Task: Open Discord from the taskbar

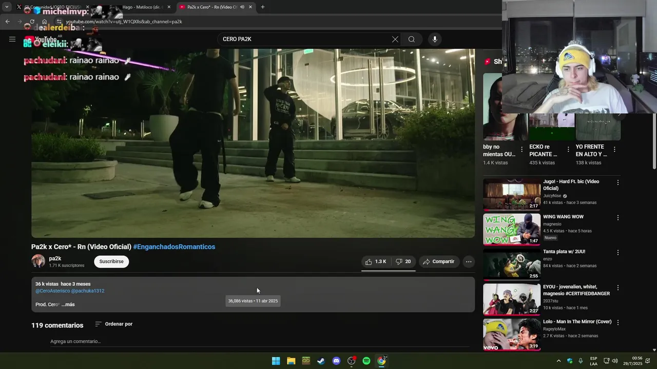Action: (336, 361)
